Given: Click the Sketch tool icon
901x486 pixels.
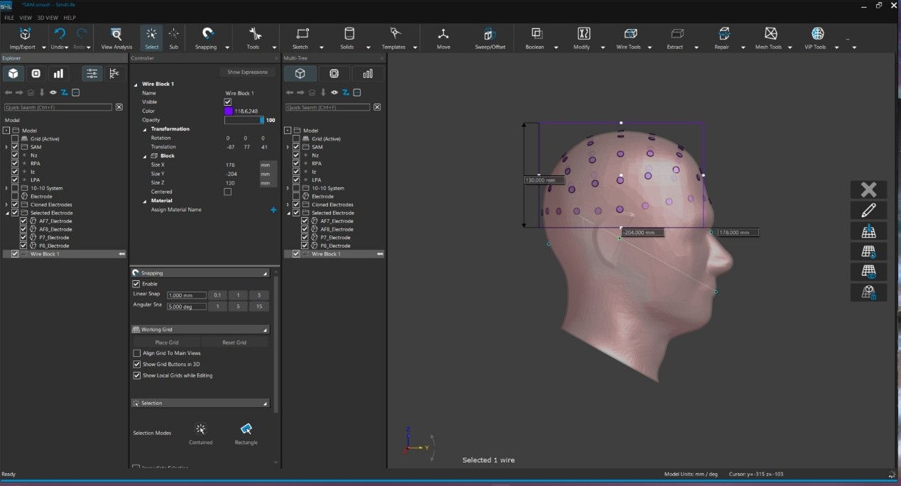Looking at the screenshot, I should 302,34.
